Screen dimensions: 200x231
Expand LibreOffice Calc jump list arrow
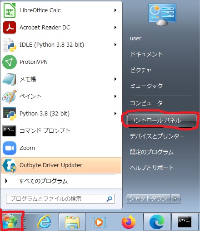(x=115, y=10)
